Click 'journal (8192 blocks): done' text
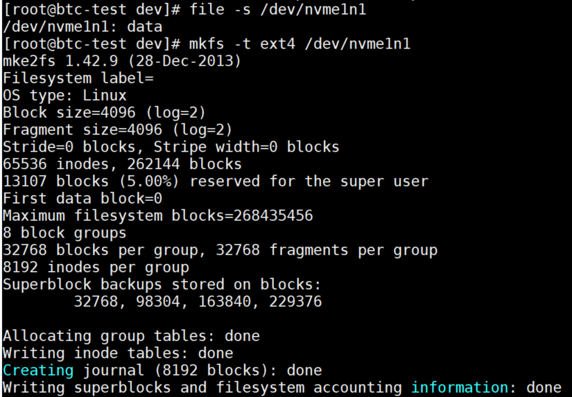 click(202, 371)
